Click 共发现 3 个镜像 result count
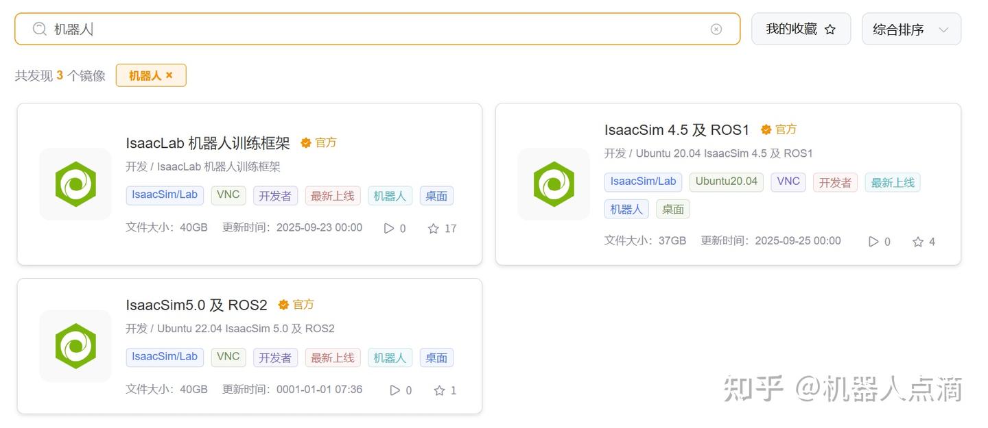 pyautogui.click(x=60, y=76)
